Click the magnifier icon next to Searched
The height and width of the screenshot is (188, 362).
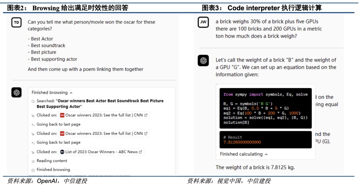click(x=33, y=101)
